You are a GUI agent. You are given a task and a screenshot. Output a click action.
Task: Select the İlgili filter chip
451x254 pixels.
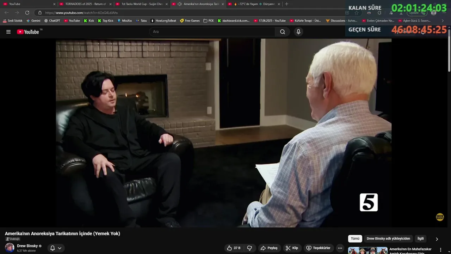click(x=421, y=238)
